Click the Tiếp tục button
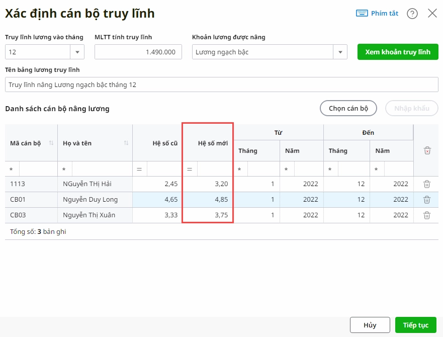 click(x=415, y=325)
